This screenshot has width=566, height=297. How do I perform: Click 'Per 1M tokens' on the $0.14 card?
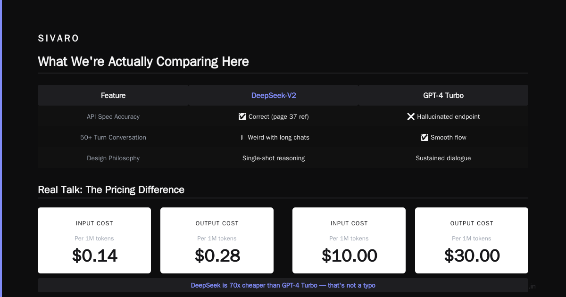(94, 239)
